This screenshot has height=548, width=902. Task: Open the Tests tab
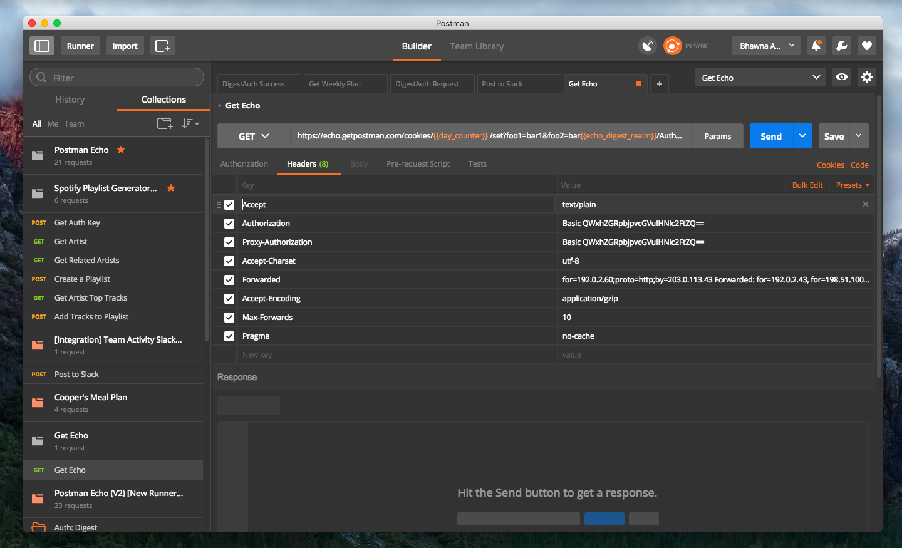point(477,163)
